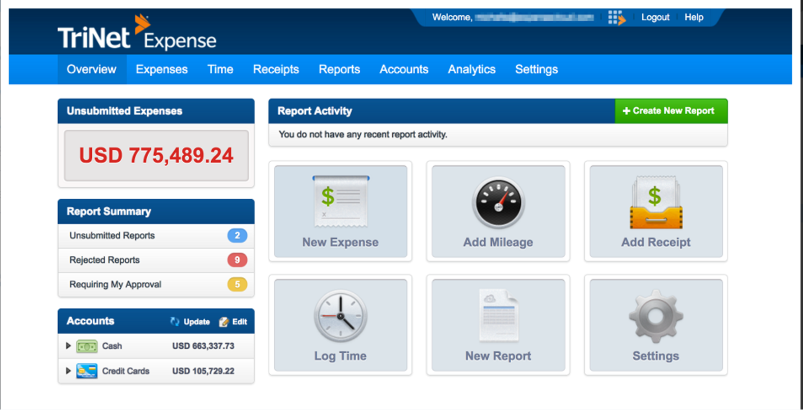The width and height of the screenshot is (803, 410).
Task: Click the blurred welcome username
Action: pyautogui.click(x=534, y=17)
